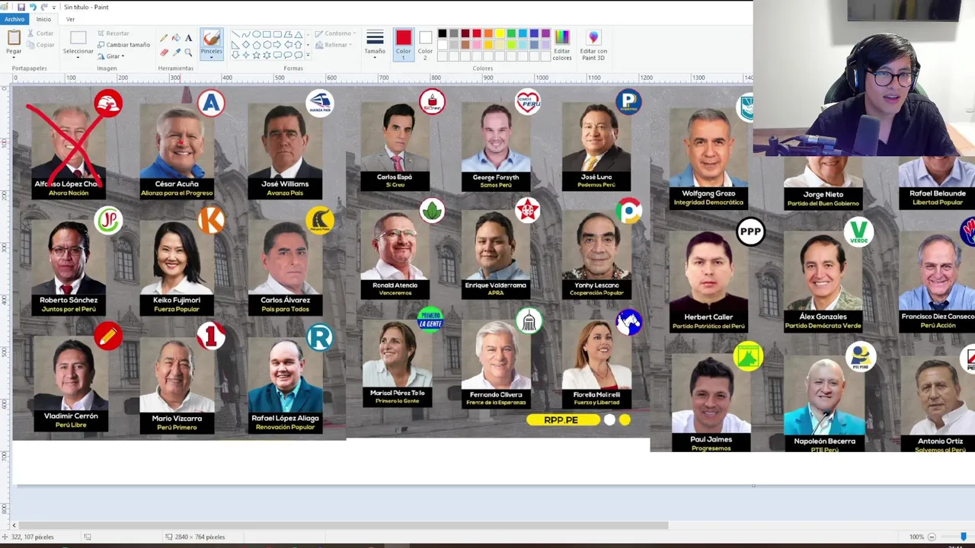Screen dimensions: 975x548
Task: Select the Fill with color bucket tool
Action: coord(177,38)
